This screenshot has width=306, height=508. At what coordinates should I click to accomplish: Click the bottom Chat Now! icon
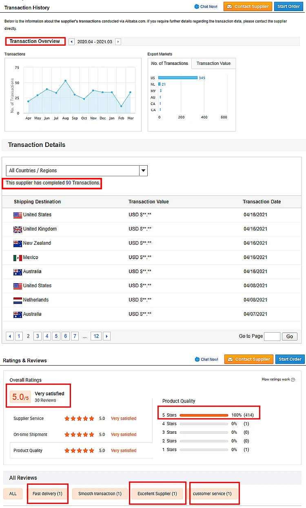(198, 359)
